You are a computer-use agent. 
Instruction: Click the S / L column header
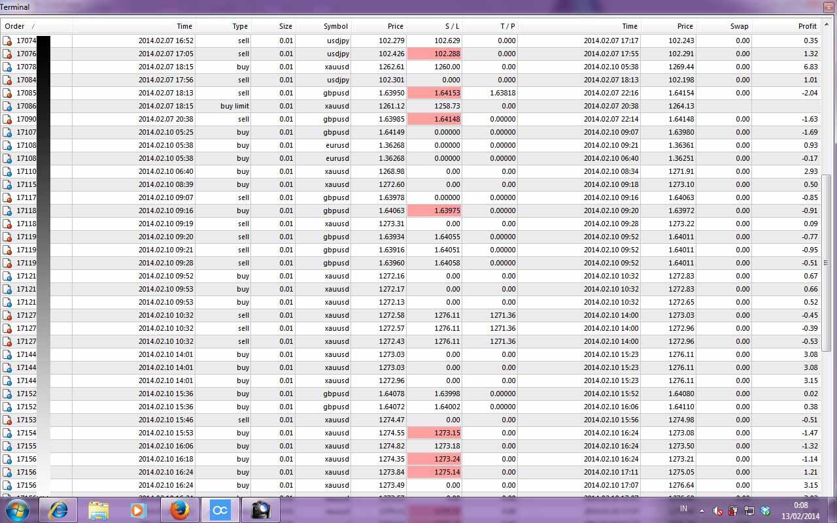[452, 26]
